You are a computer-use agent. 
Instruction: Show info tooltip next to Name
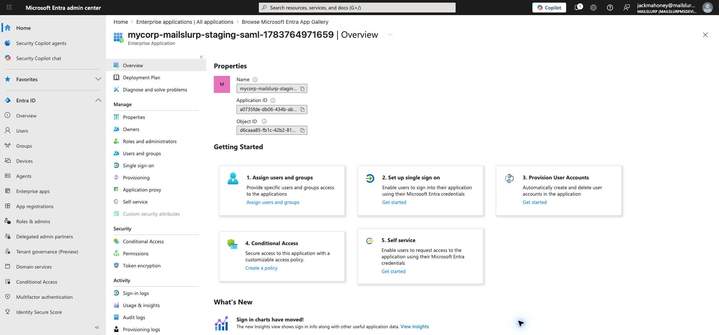[255, 80]
